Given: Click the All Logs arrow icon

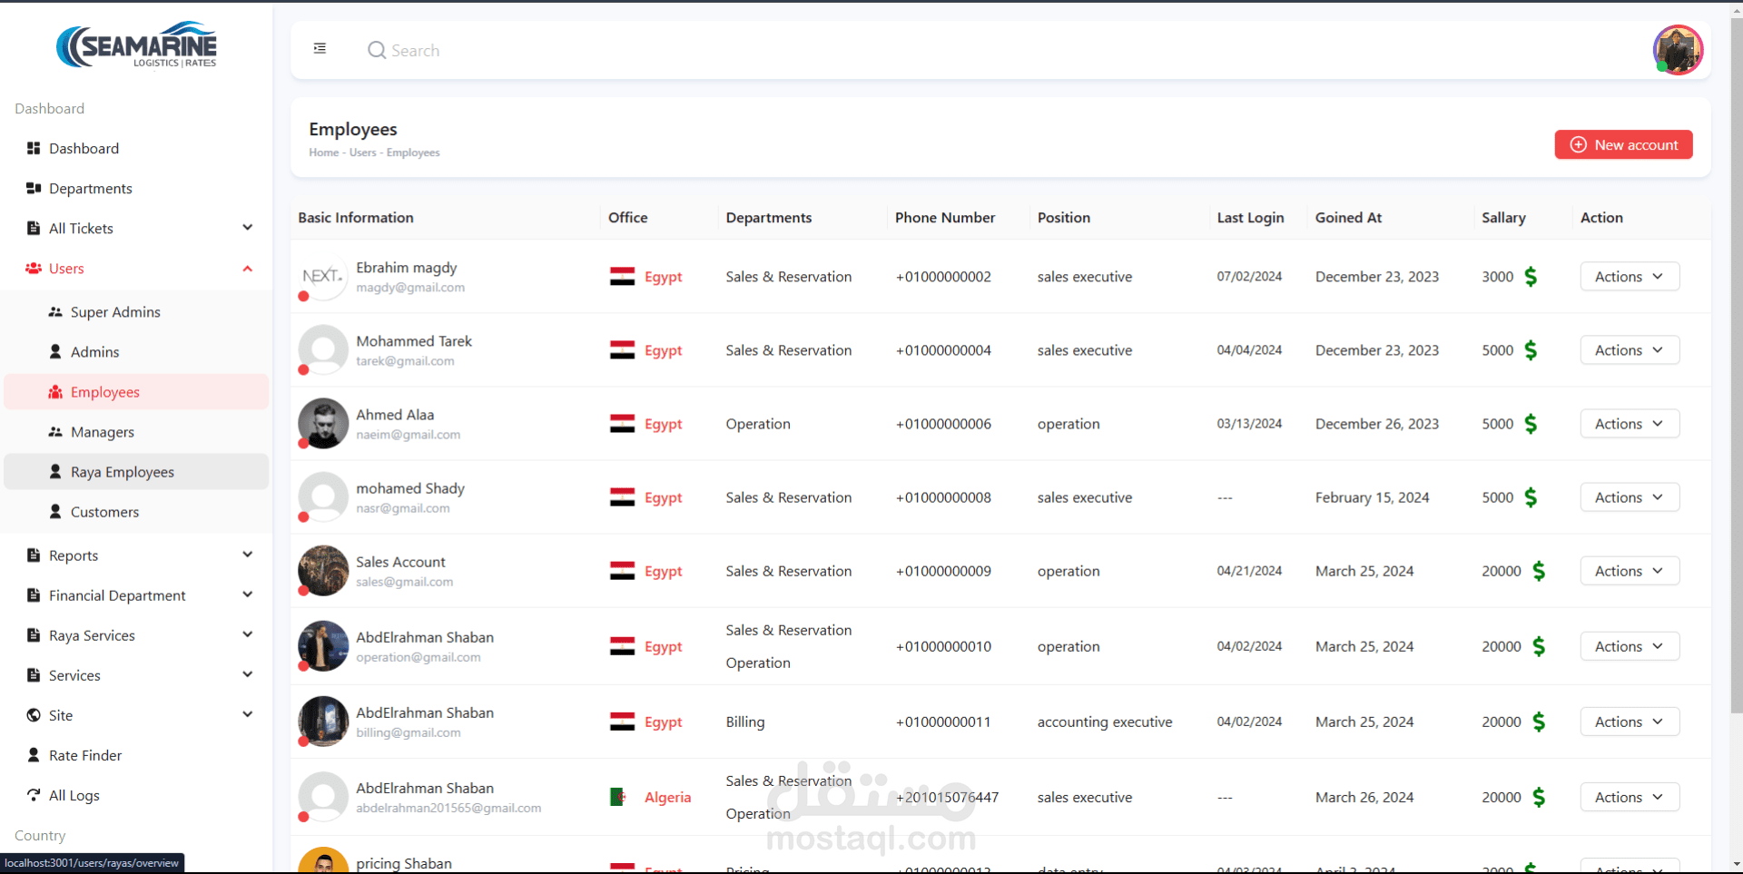Looking at the screenshot, I should pos(34,794).
